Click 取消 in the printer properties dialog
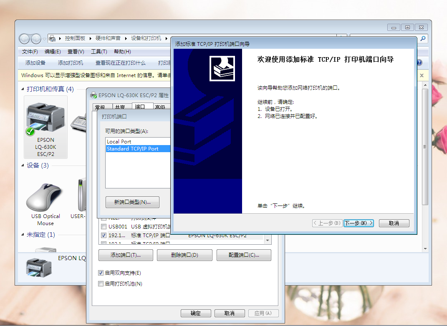 (230, 313)
